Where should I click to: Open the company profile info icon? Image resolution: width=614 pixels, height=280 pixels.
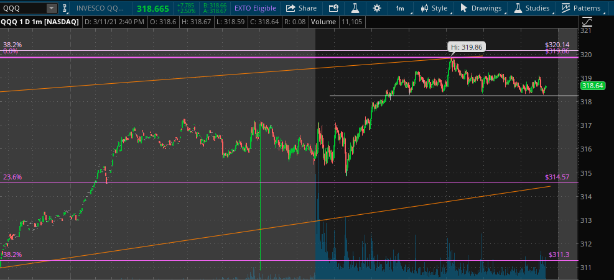tap(334, 8)
